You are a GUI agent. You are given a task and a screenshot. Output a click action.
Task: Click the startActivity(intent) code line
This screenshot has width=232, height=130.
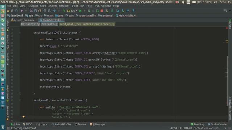55,87
